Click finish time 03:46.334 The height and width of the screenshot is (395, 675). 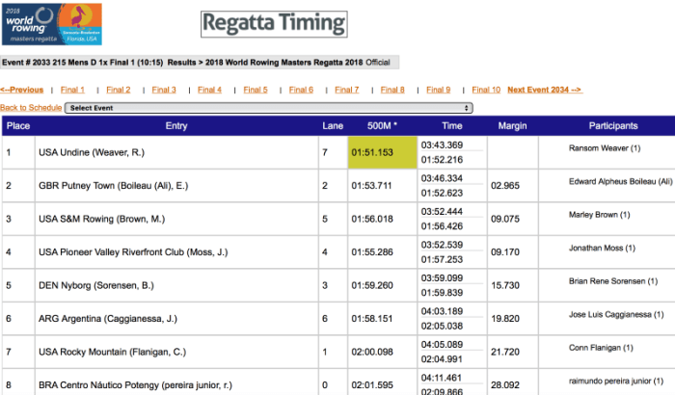(442, 178)
